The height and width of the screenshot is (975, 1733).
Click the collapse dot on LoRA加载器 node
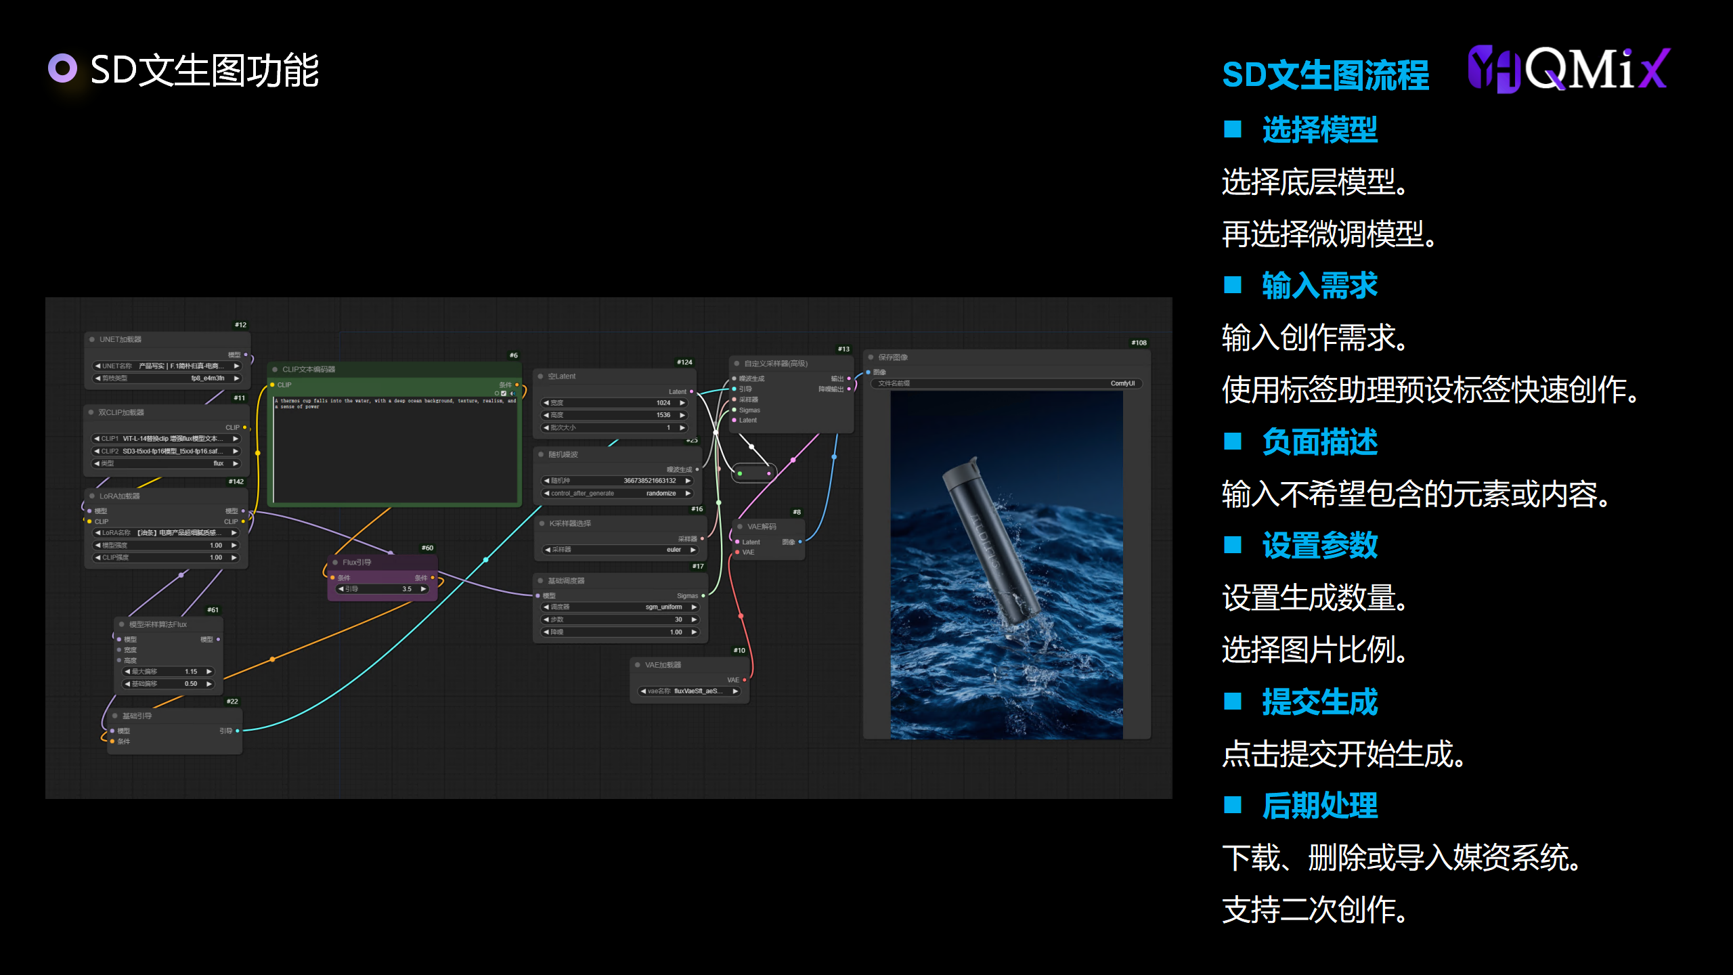coord(92,496)
